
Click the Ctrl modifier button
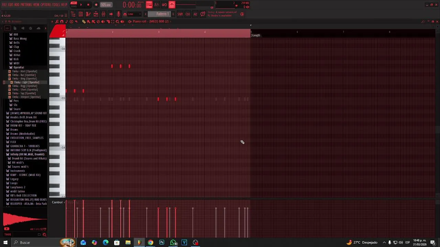[188, 14]
